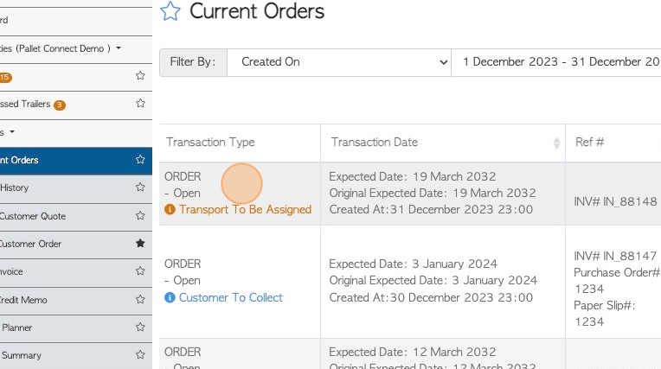The width and height of the screenshot is (661, 369).
Task: Click the blue info icon beside Customer To Collect
Action: (x=170, y=297)
